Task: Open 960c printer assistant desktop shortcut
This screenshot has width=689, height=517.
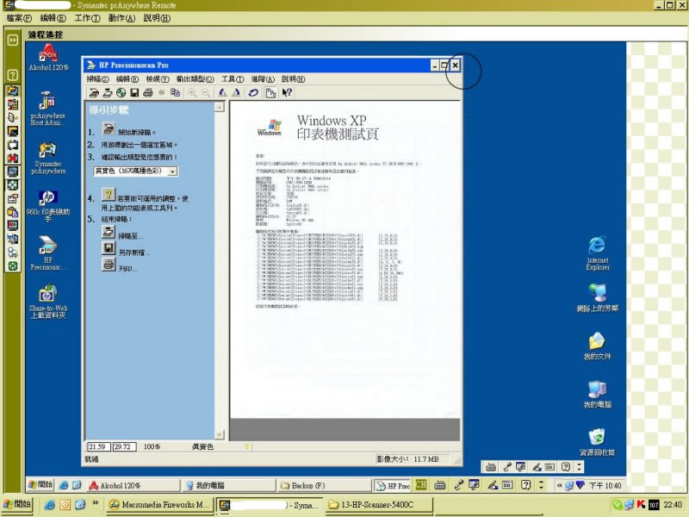Action: tap(48, 206)
